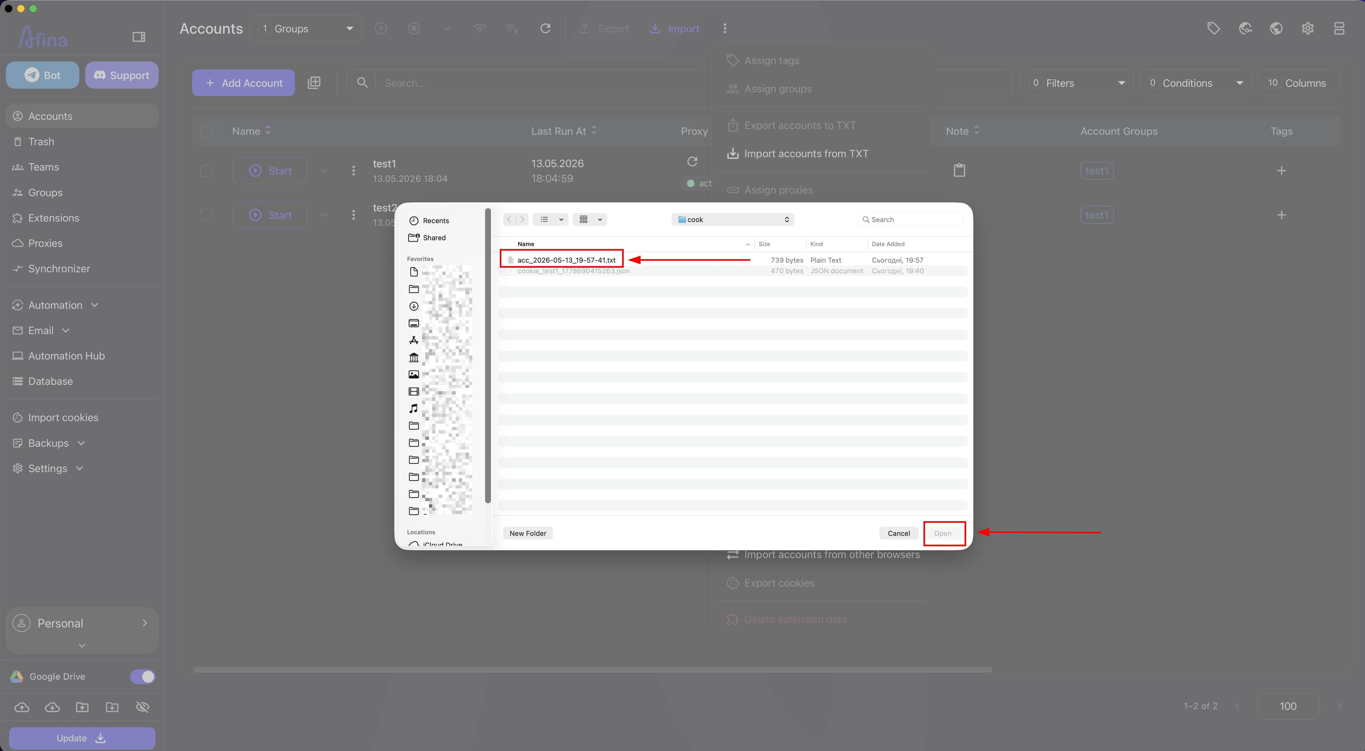Click the folder upload icon
Screen dimensions: 1365x751
pos(82,707)
